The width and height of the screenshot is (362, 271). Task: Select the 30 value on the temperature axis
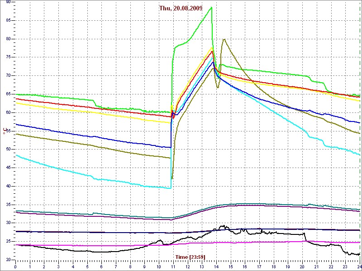pos(8,223)
